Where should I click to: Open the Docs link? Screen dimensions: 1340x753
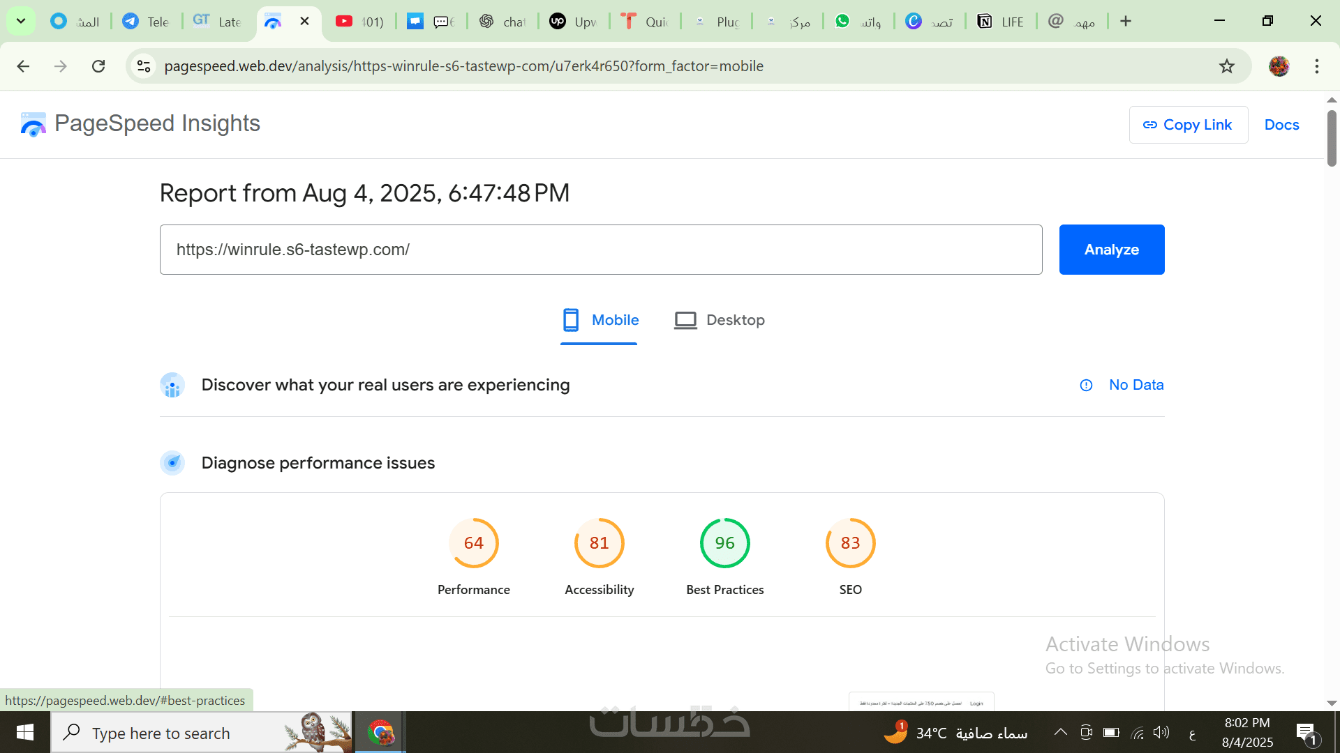pos(1281,125)
